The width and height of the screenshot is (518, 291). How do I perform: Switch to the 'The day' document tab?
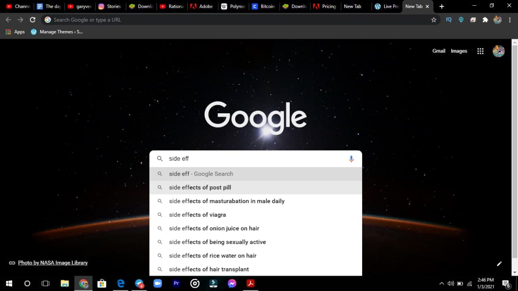(x=49, y=6)
